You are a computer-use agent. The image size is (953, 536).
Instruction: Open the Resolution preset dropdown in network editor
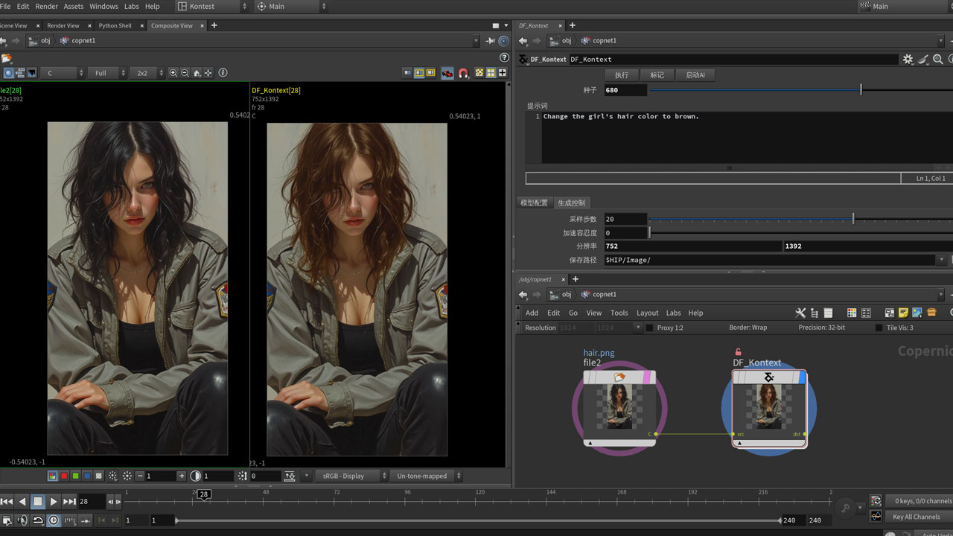(638, 328)
